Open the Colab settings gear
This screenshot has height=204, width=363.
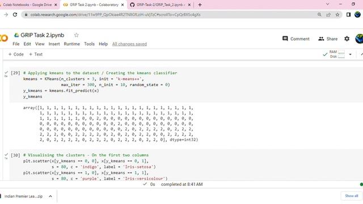point(347,39)
